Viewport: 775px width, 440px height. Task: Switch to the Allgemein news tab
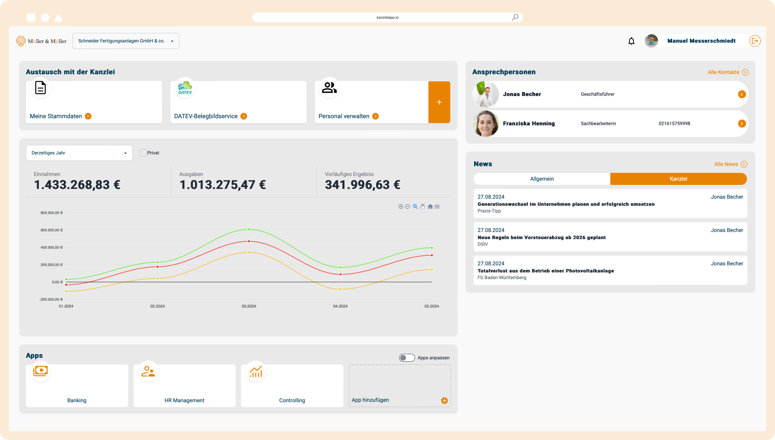coord(541,179)
